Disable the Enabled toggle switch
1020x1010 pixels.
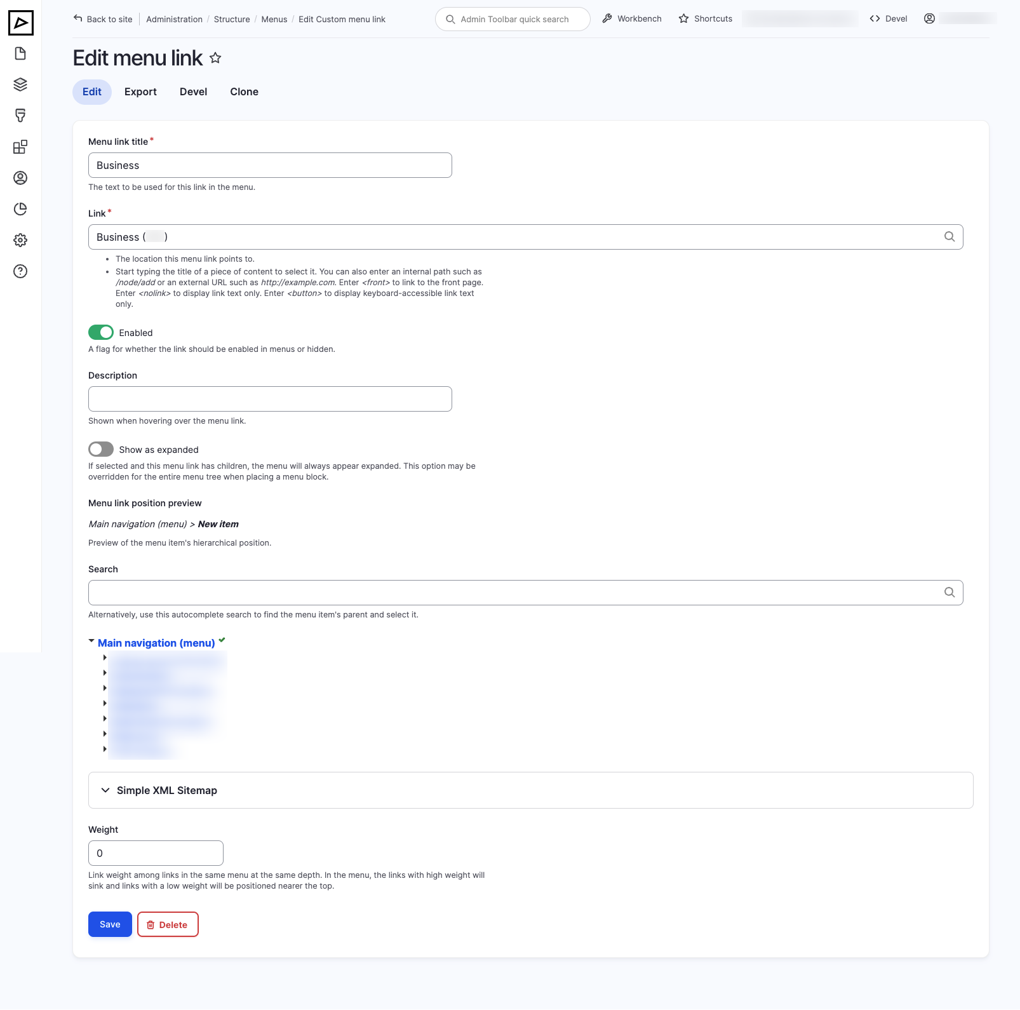[101, 332]
